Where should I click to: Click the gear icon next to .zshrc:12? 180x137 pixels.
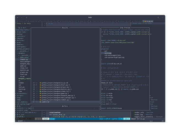(40, 102)
